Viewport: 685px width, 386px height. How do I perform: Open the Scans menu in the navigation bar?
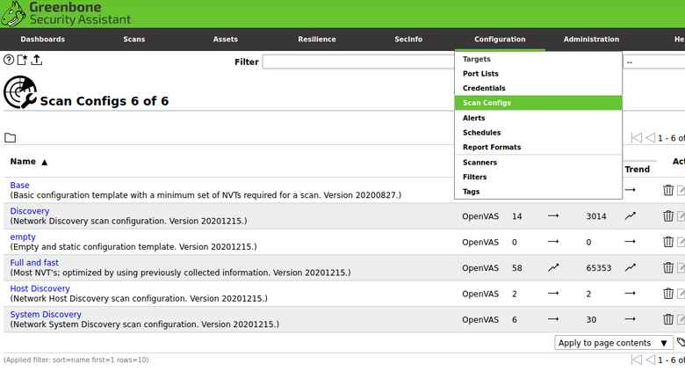(x=134, y=40)
